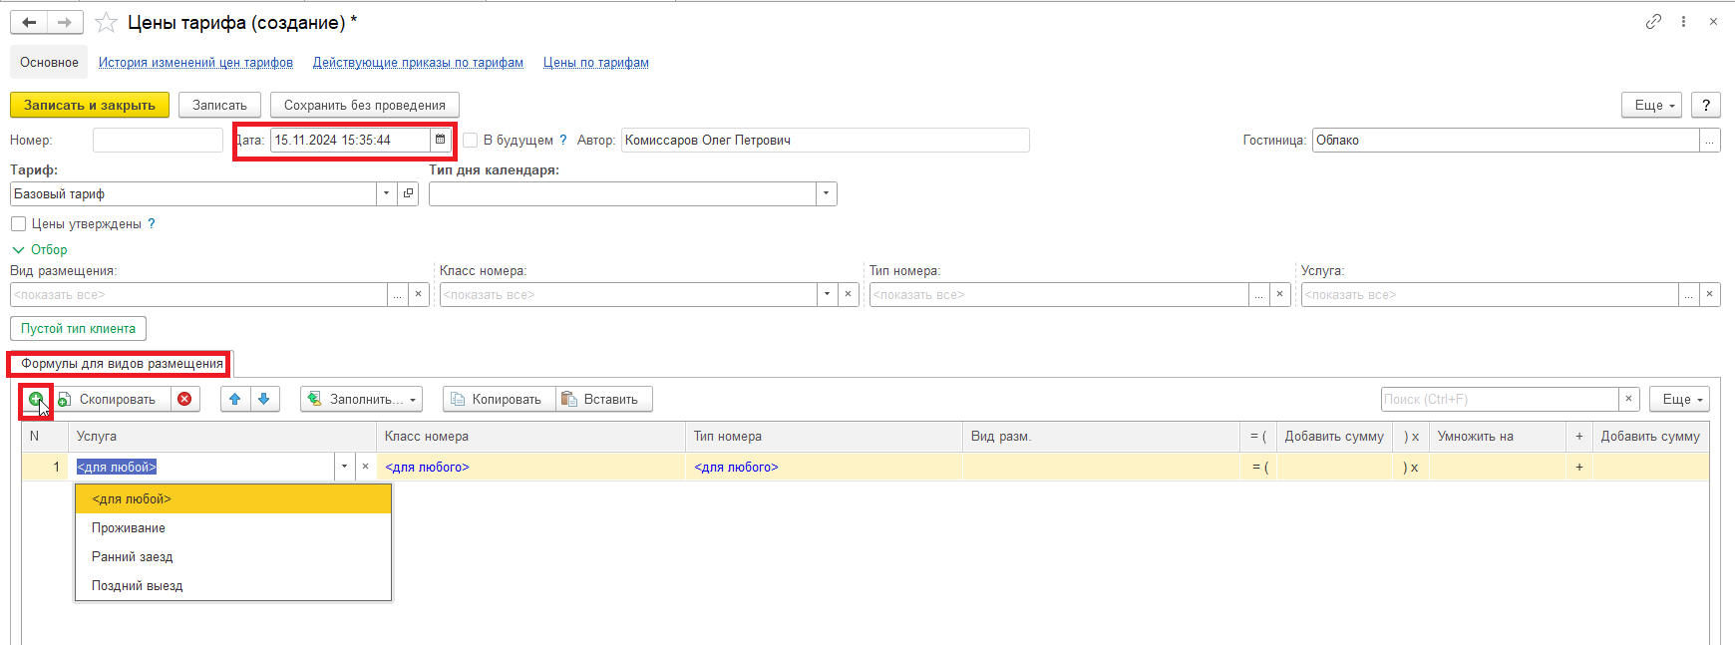Clear the Вид размещения filter

point(419,295)
